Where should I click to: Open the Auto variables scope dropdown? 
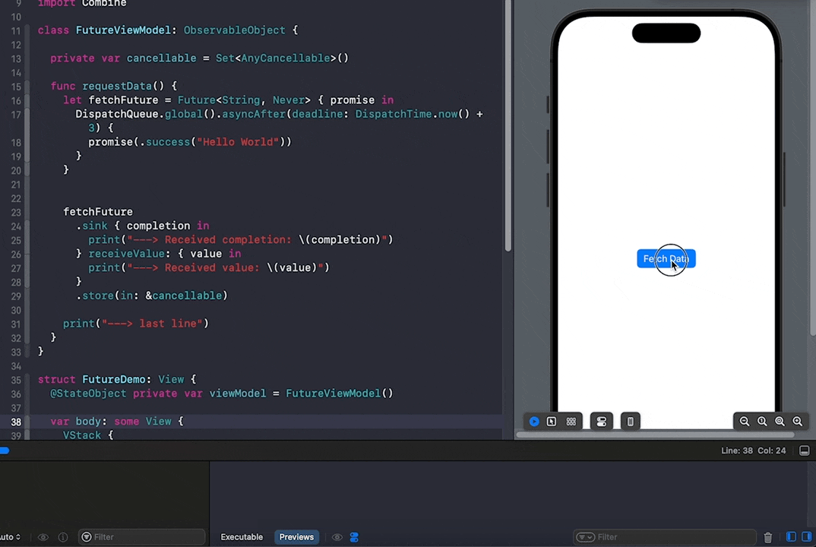coord(11,537)
